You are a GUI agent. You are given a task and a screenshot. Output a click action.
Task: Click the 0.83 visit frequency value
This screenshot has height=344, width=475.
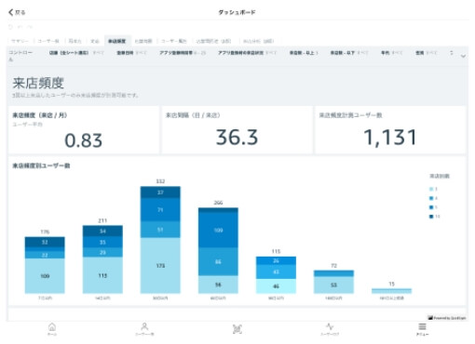click(x=83, y=140)
